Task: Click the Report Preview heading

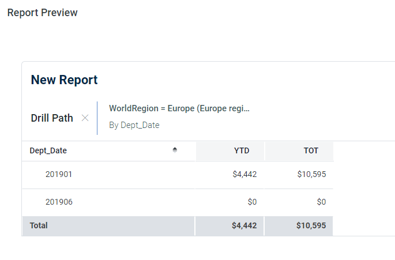Action: point(42,13)
